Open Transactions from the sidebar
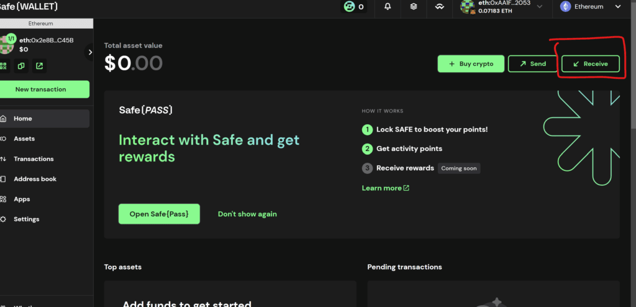 coord(34,159)
